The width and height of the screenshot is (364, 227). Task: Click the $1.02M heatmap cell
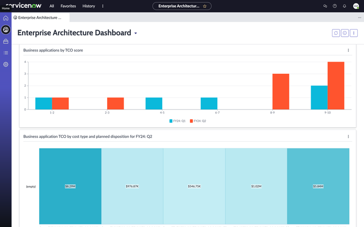(256, 186)
